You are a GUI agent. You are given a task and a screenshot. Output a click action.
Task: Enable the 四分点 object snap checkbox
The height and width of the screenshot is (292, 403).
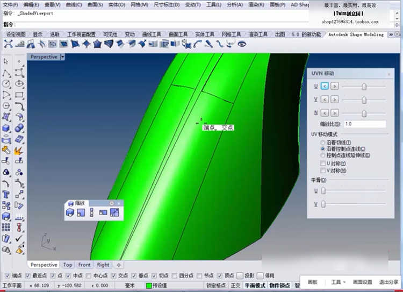click(174, 276)
